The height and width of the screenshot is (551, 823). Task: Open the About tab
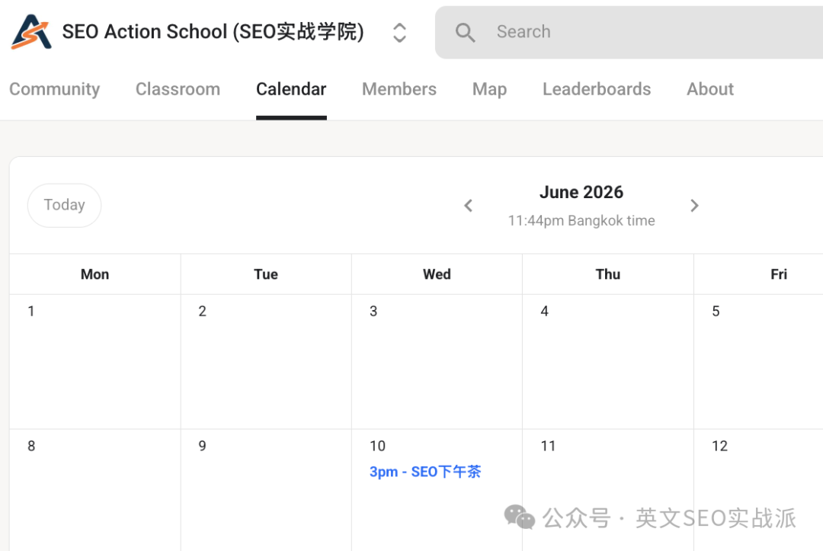click(x=710, y=89)
